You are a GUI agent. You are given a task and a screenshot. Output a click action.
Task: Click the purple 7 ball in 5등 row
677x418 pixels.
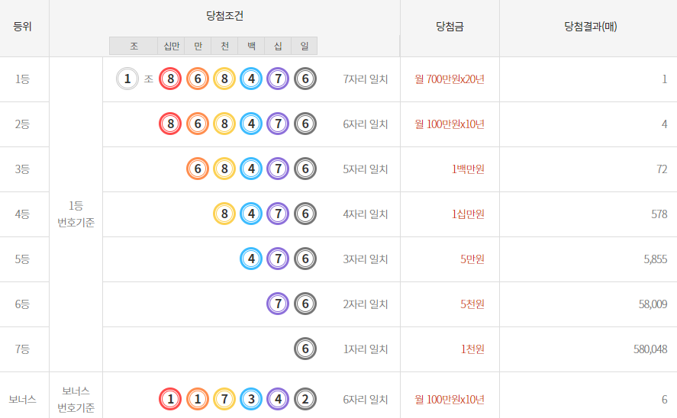(x=278, y=259)
